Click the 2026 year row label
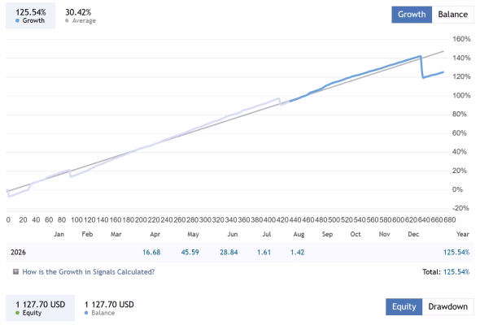This screenshot has width=480, height=325. point(18,252)
